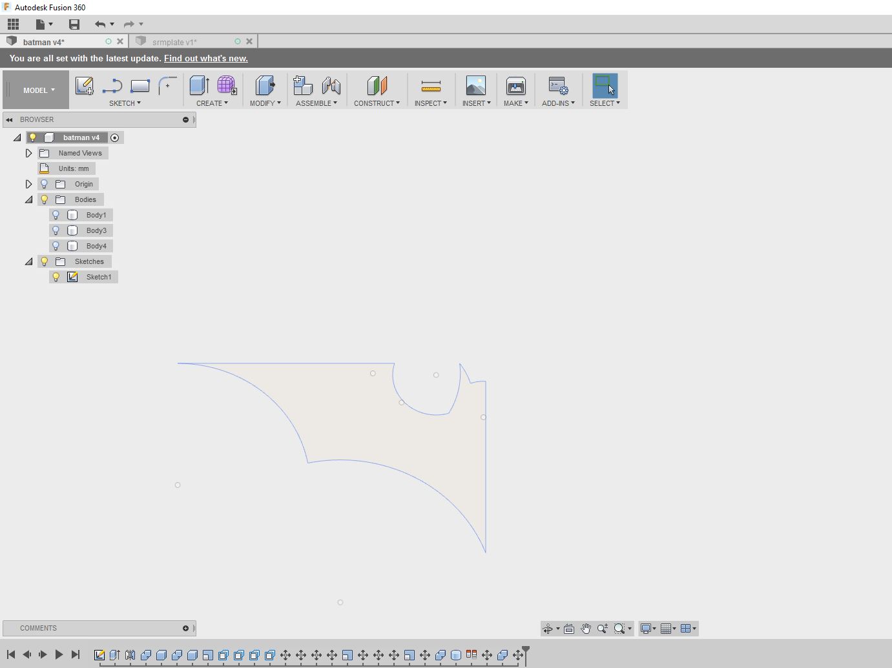Minimize Browser panel with minus button
This screenshot has height=668, width=892.
tap(185, 119)
